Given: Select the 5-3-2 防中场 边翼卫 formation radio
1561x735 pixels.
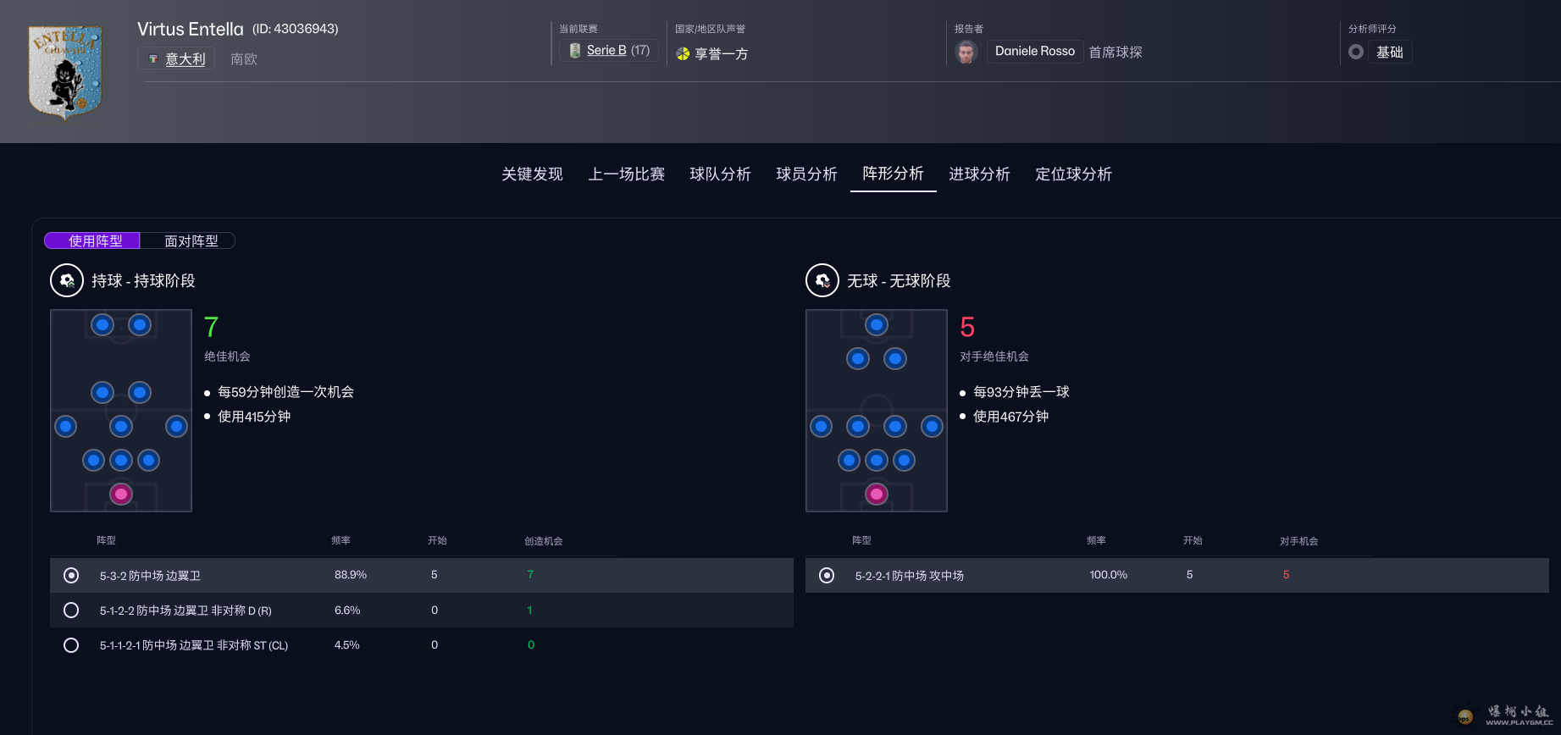Looking at the screenshot, I should tap(71, 576).
